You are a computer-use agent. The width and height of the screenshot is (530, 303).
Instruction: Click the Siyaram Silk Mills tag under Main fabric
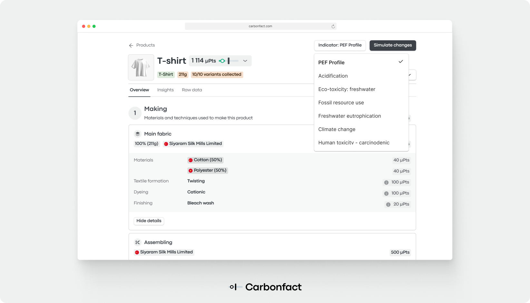pos(193,144)
